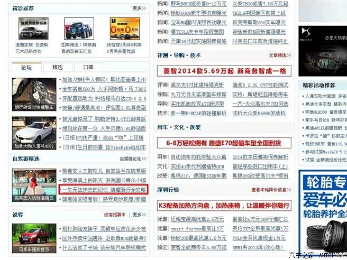
Task: Open smart fortwo最高让2万 link
Action: (197, 229)
